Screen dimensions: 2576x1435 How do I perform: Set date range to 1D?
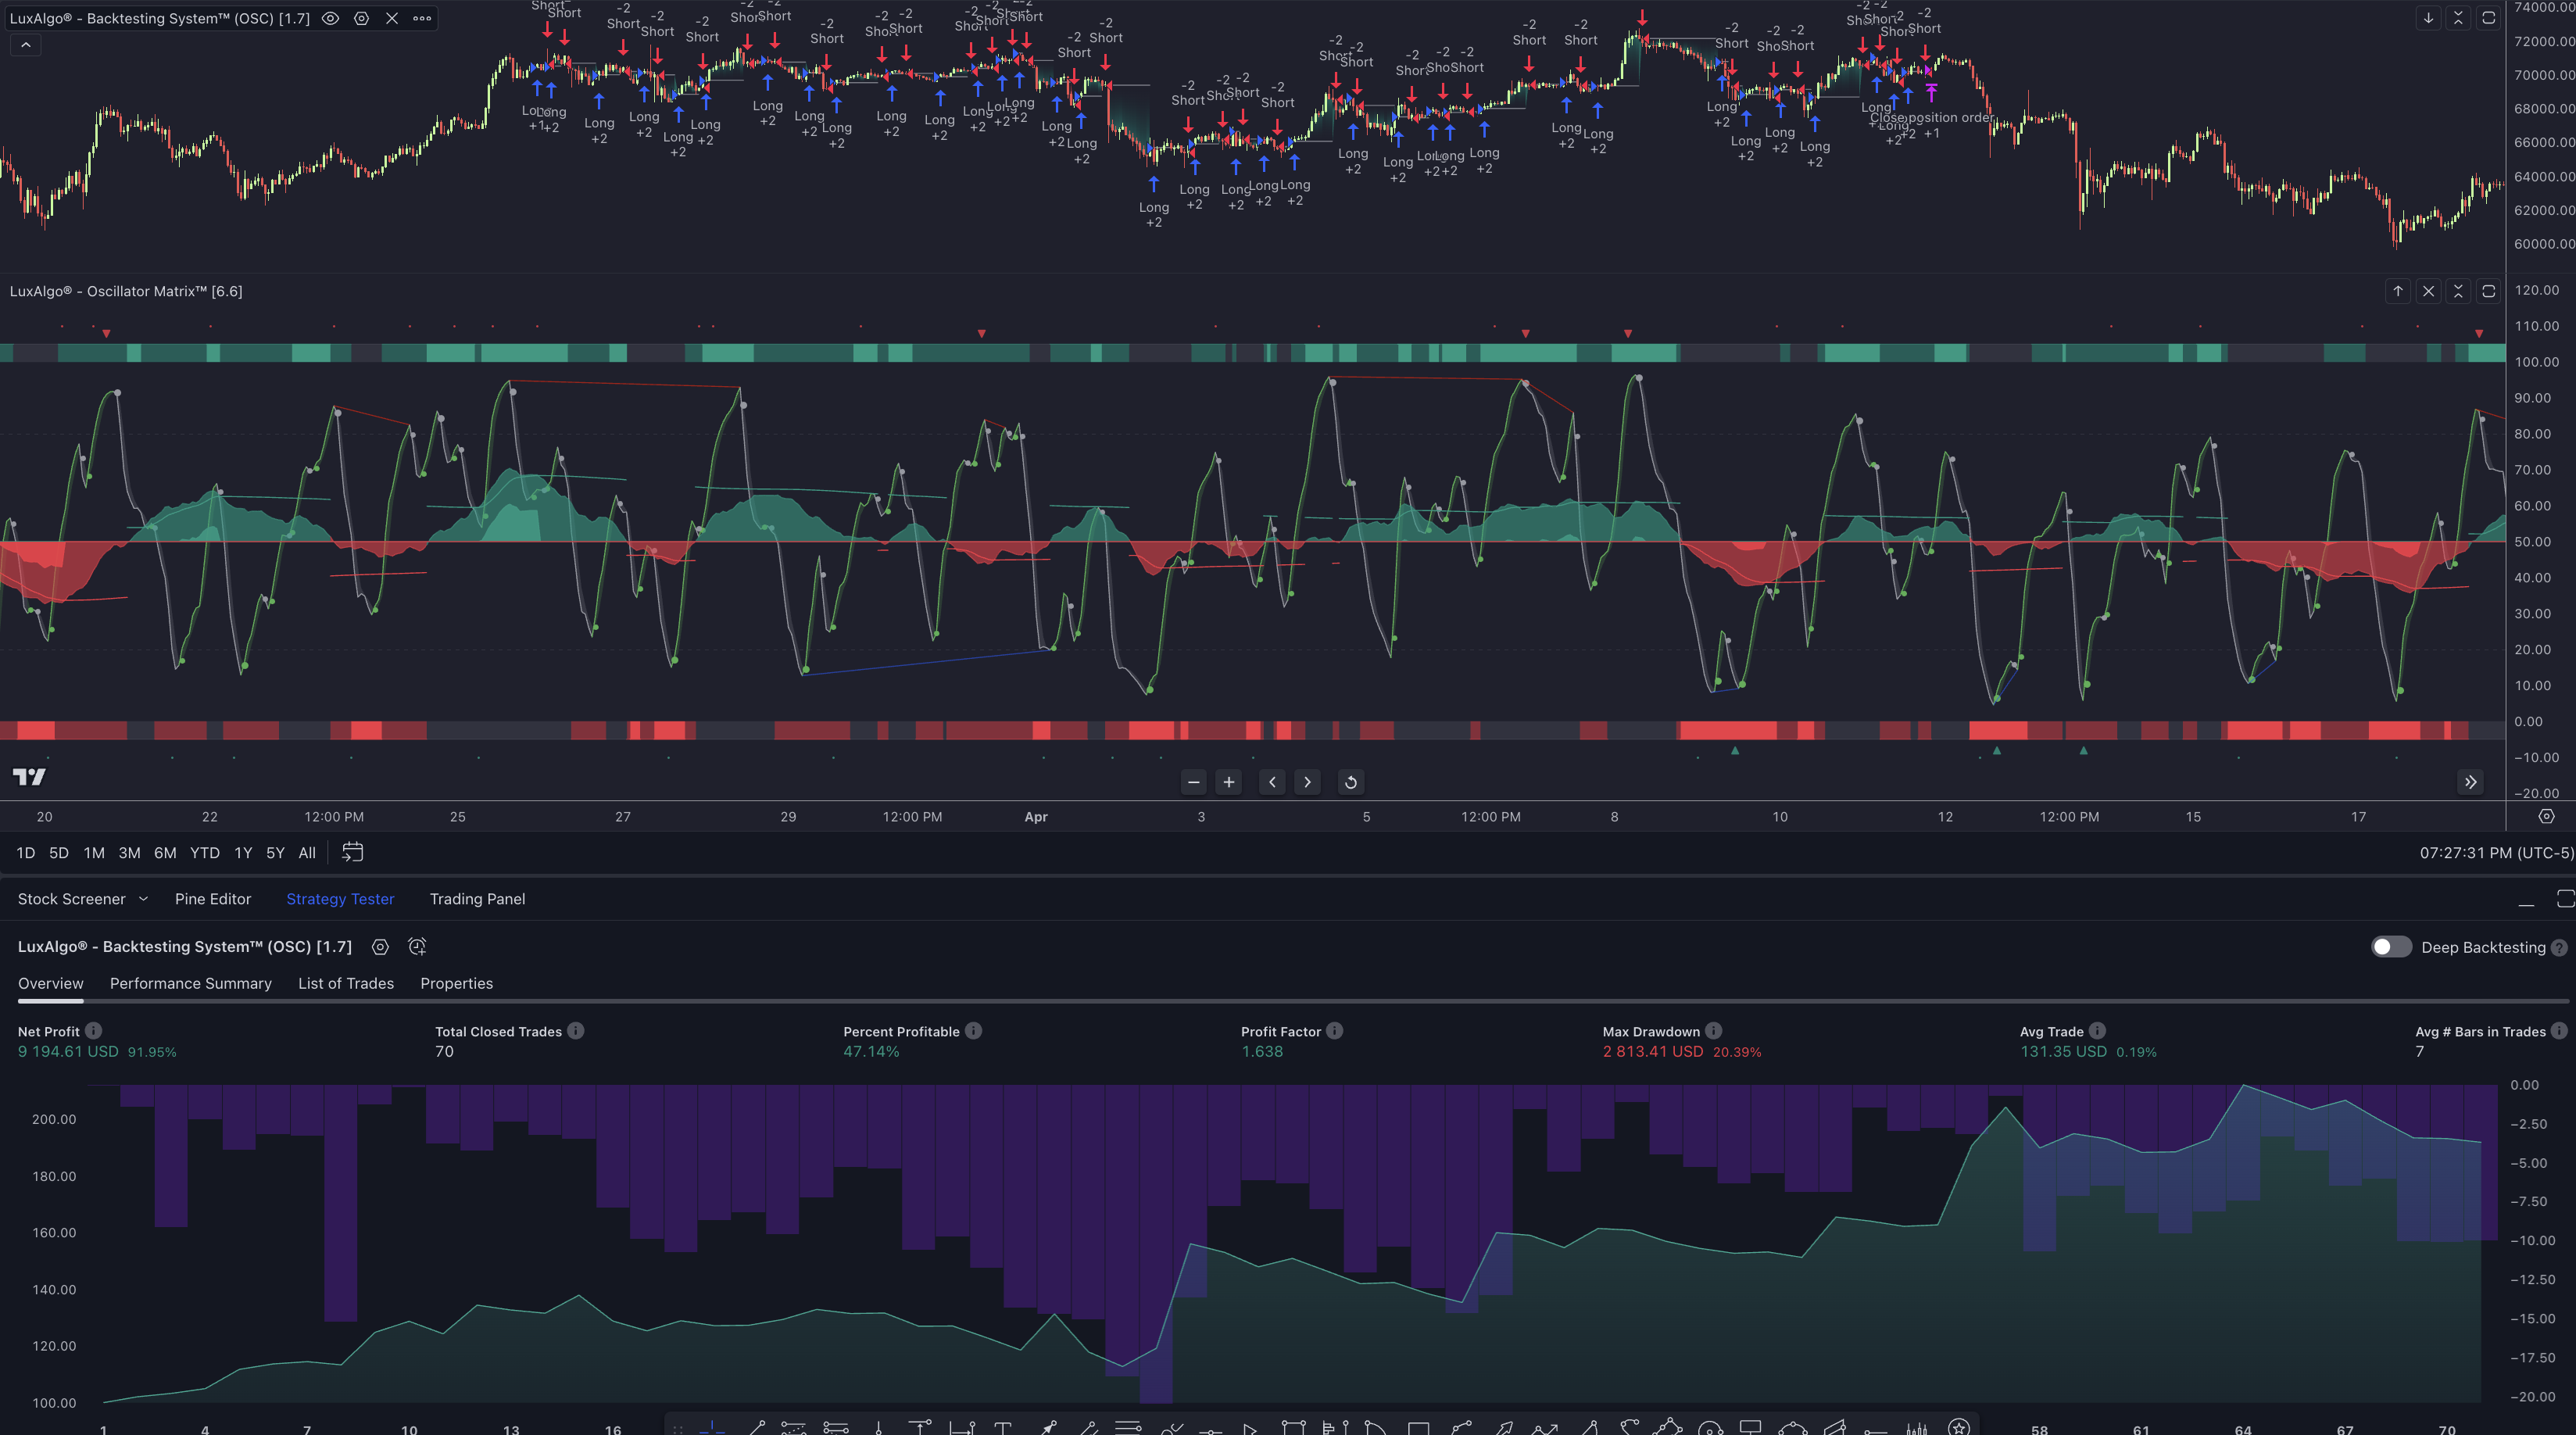[x=26, y=853]
